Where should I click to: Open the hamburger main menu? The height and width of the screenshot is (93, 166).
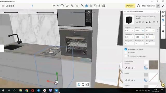coord(3,6)
